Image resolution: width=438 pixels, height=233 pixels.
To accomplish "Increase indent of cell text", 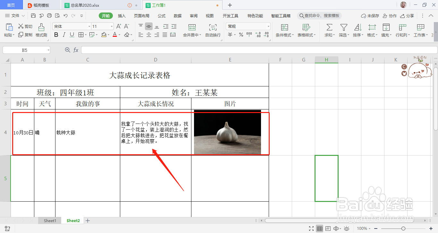I will 174,26.
